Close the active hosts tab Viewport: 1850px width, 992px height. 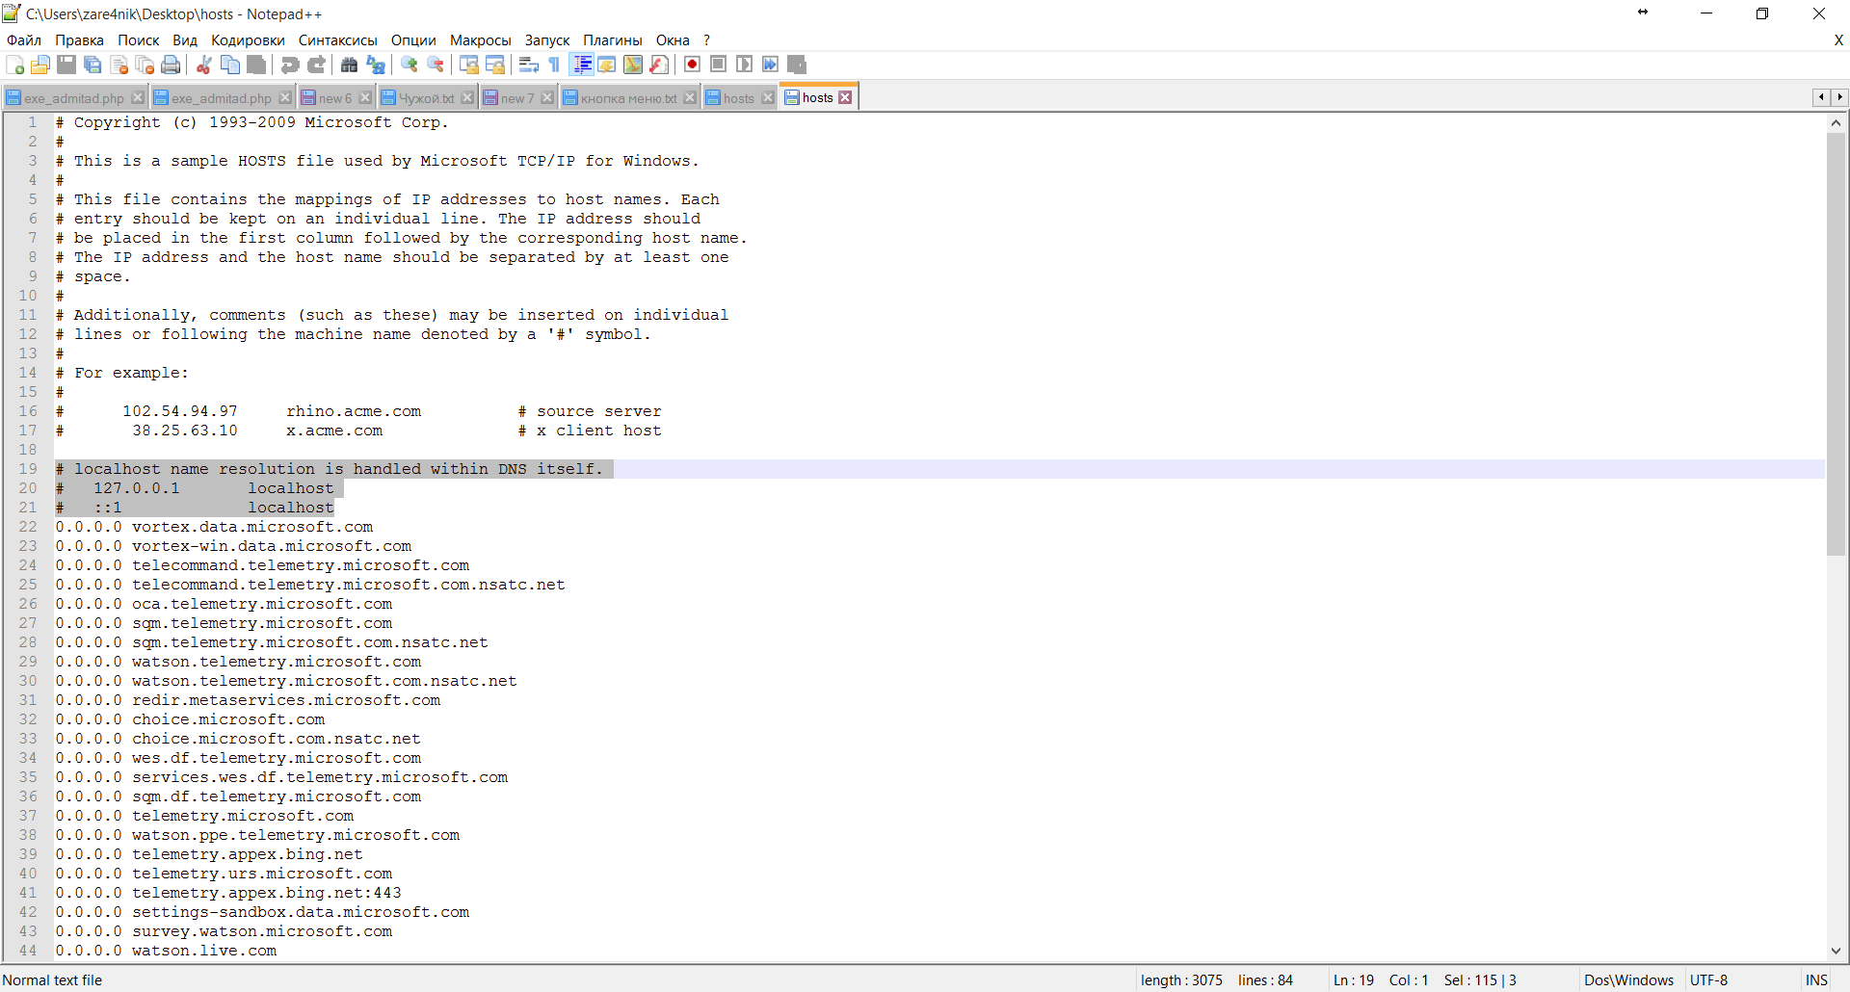pyautogui.click(x=845, y=97)
